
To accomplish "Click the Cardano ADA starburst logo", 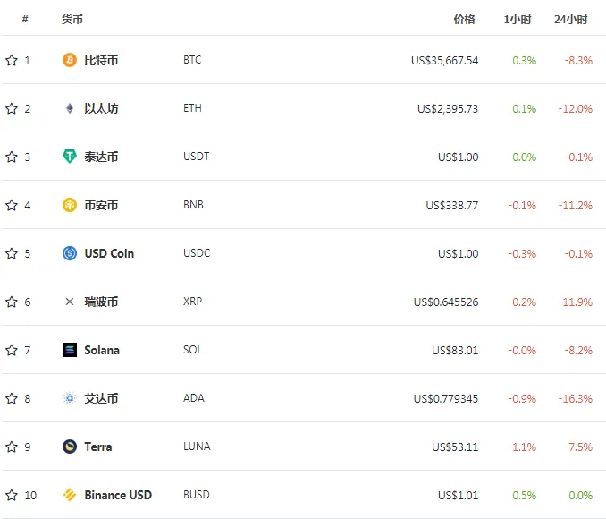I will (70, 398).
